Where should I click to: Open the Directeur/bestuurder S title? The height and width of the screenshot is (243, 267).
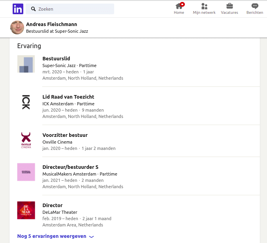click(x=70, y=167)
